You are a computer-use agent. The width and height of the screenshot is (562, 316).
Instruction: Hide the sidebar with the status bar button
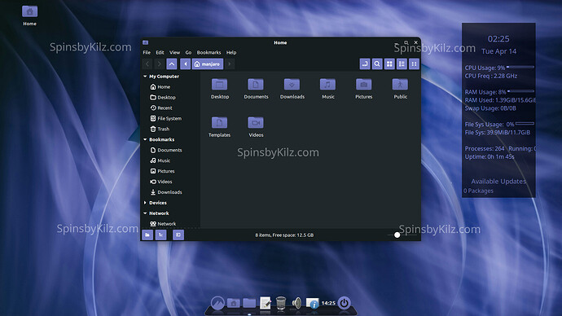[178, 235]
